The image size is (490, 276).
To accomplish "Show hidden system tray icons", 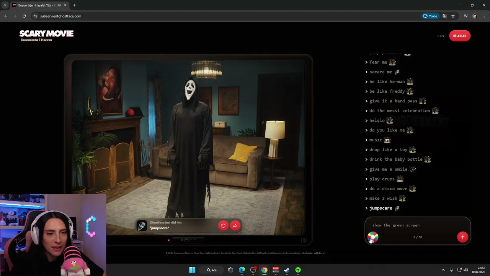I will (443, 270).
